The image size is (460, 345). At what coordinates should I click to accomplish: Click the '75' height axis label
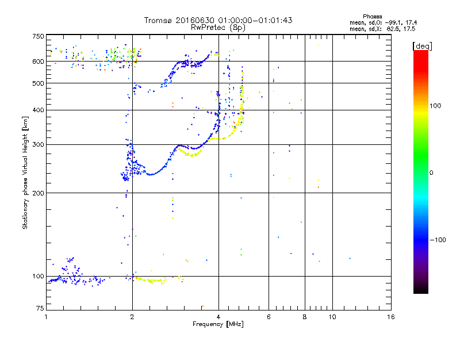(40, 308)
